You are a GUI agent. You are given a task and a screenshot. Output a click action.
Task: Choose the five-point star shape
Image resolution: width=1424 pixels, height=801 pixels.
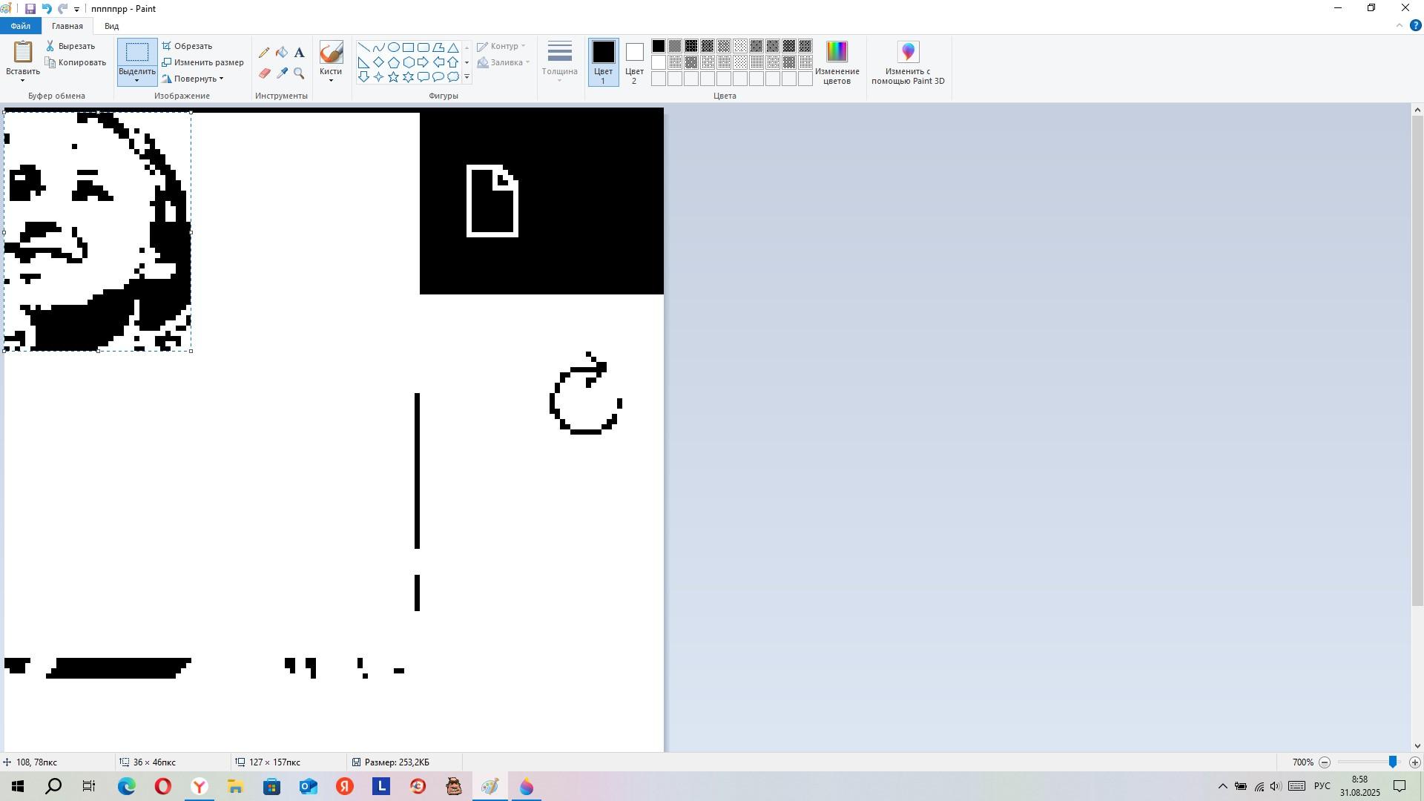(393, 77)
